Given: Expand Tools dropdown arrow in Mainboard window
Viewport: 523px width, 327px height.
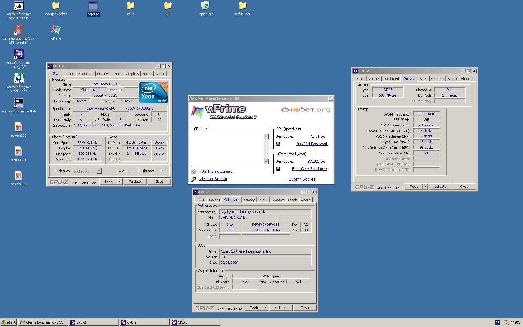Looking at the screenshot, I should 265,308.
